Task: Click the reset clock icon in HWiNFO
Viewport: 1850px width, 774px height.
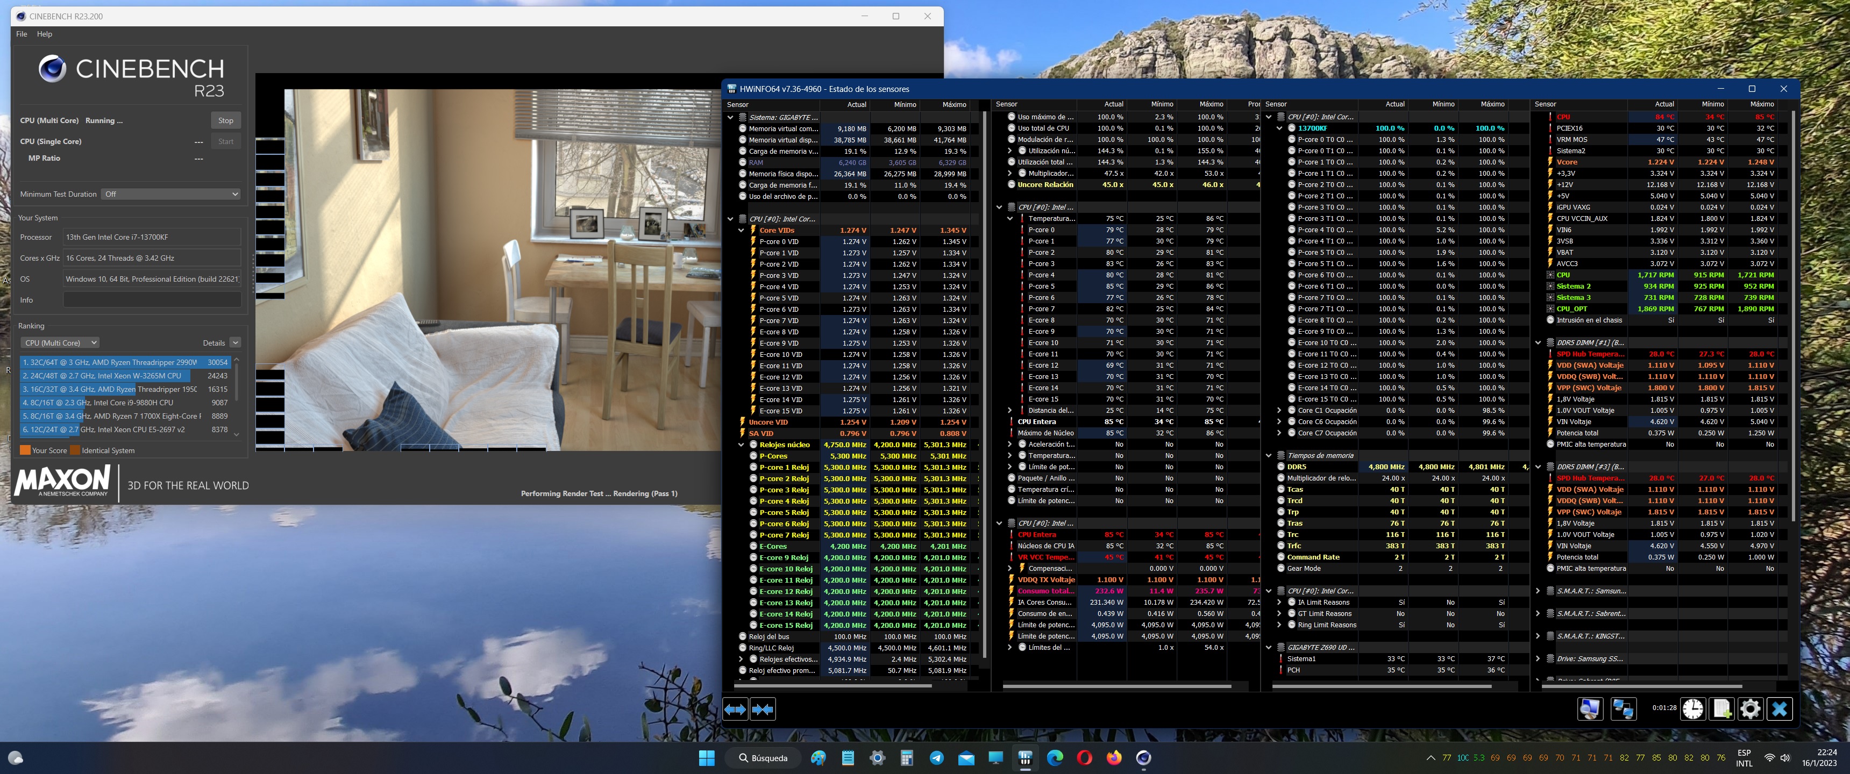Action: pos(1693,709)
